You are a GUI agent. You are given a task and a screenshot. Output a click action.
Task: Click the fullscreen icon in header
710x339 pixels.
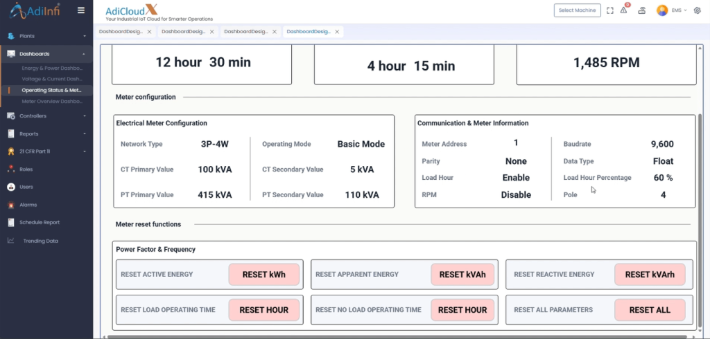tap(610, 10)
